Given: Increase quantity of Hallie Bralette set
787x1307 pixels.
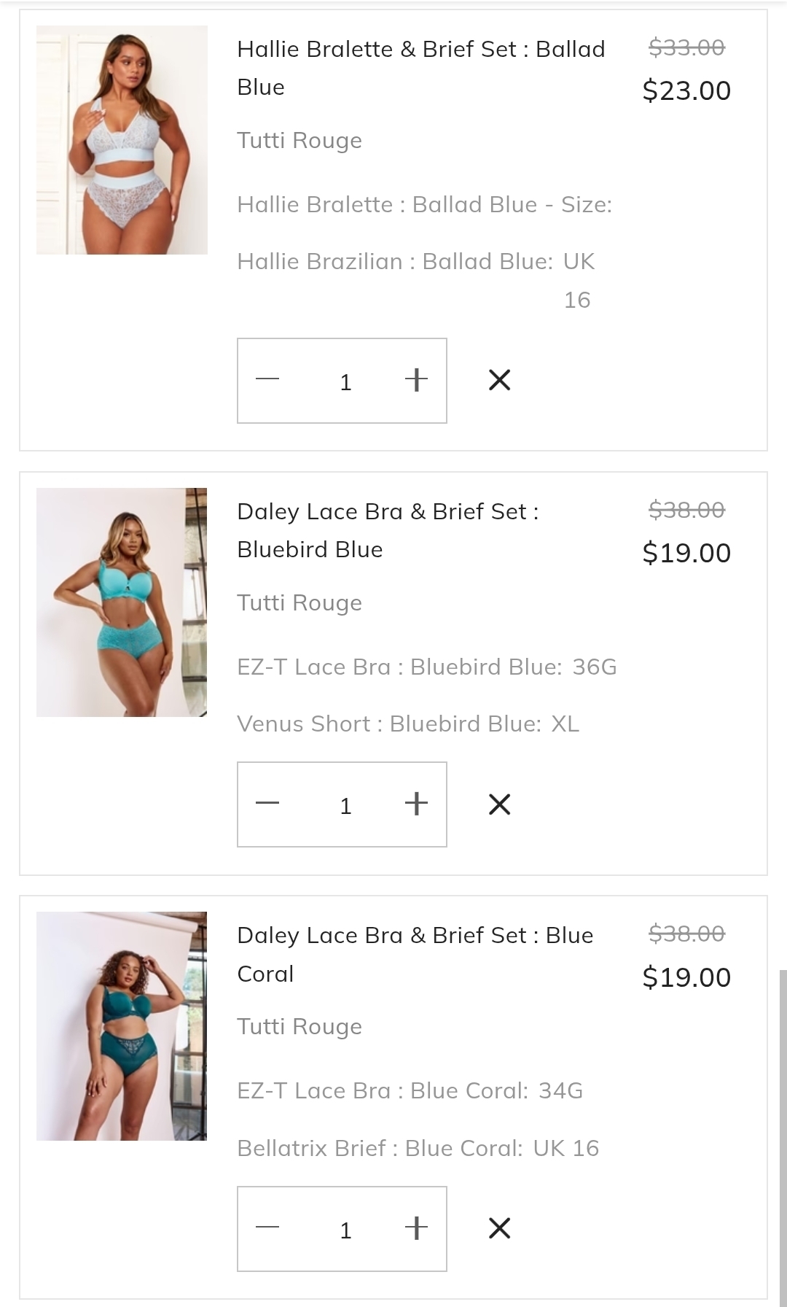Looking at the screenshot, I should click(416, 380).
